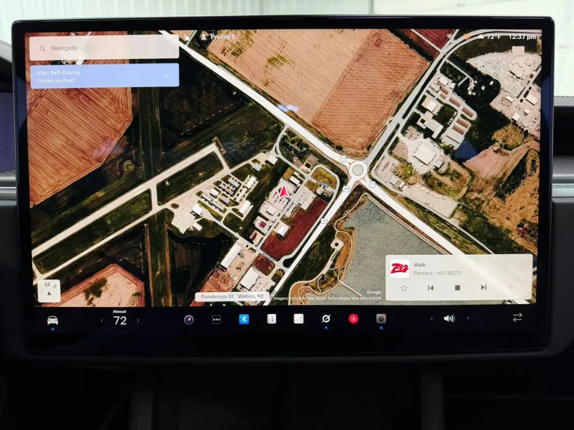
Task: Tap the 12:37 pm clock
Action: pos(522,37)
